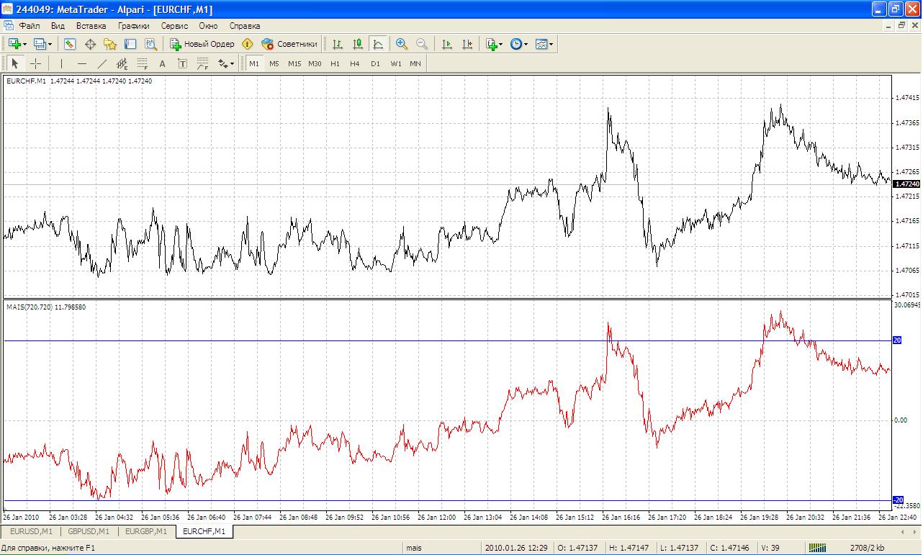The image size is (923, 555).
Task: Select the Fibonacci retracement tool
Action: coord(143,63)
